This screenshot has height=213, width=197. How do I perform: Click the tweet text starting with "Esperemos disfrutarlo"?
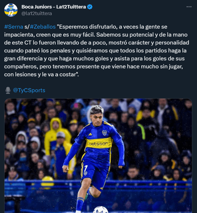click(96, 51)
